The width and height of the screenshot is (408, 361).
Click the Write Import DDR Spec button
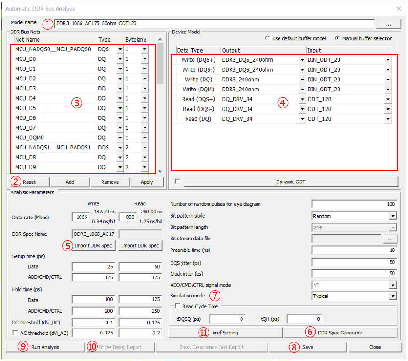point(94,245)
